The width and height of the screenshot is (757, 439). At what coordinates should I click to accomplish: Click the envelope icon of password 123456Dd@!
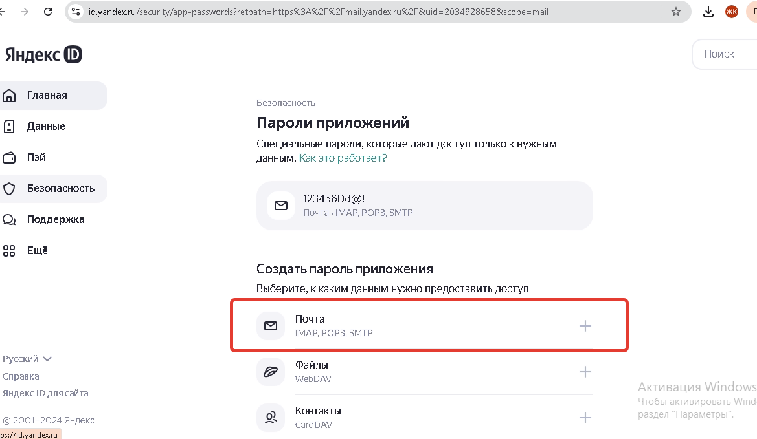(281, 206)
